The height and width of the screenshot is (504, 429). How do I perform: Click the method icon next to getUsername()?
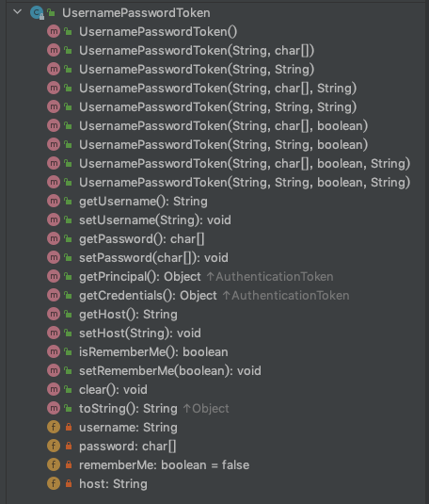coord(54,201)
